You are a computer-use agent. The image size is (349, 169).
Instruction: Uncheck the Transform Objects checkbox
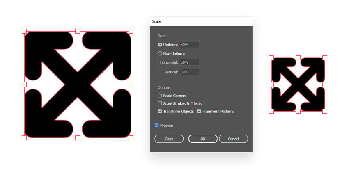pos(160,111)
